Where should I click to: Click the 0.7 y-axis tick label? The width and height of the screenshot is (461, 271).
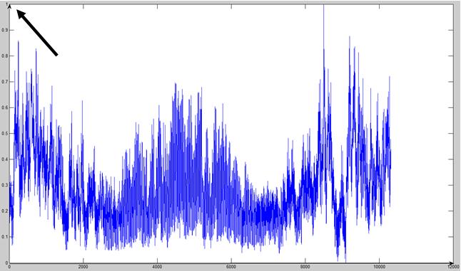[4, 82]
